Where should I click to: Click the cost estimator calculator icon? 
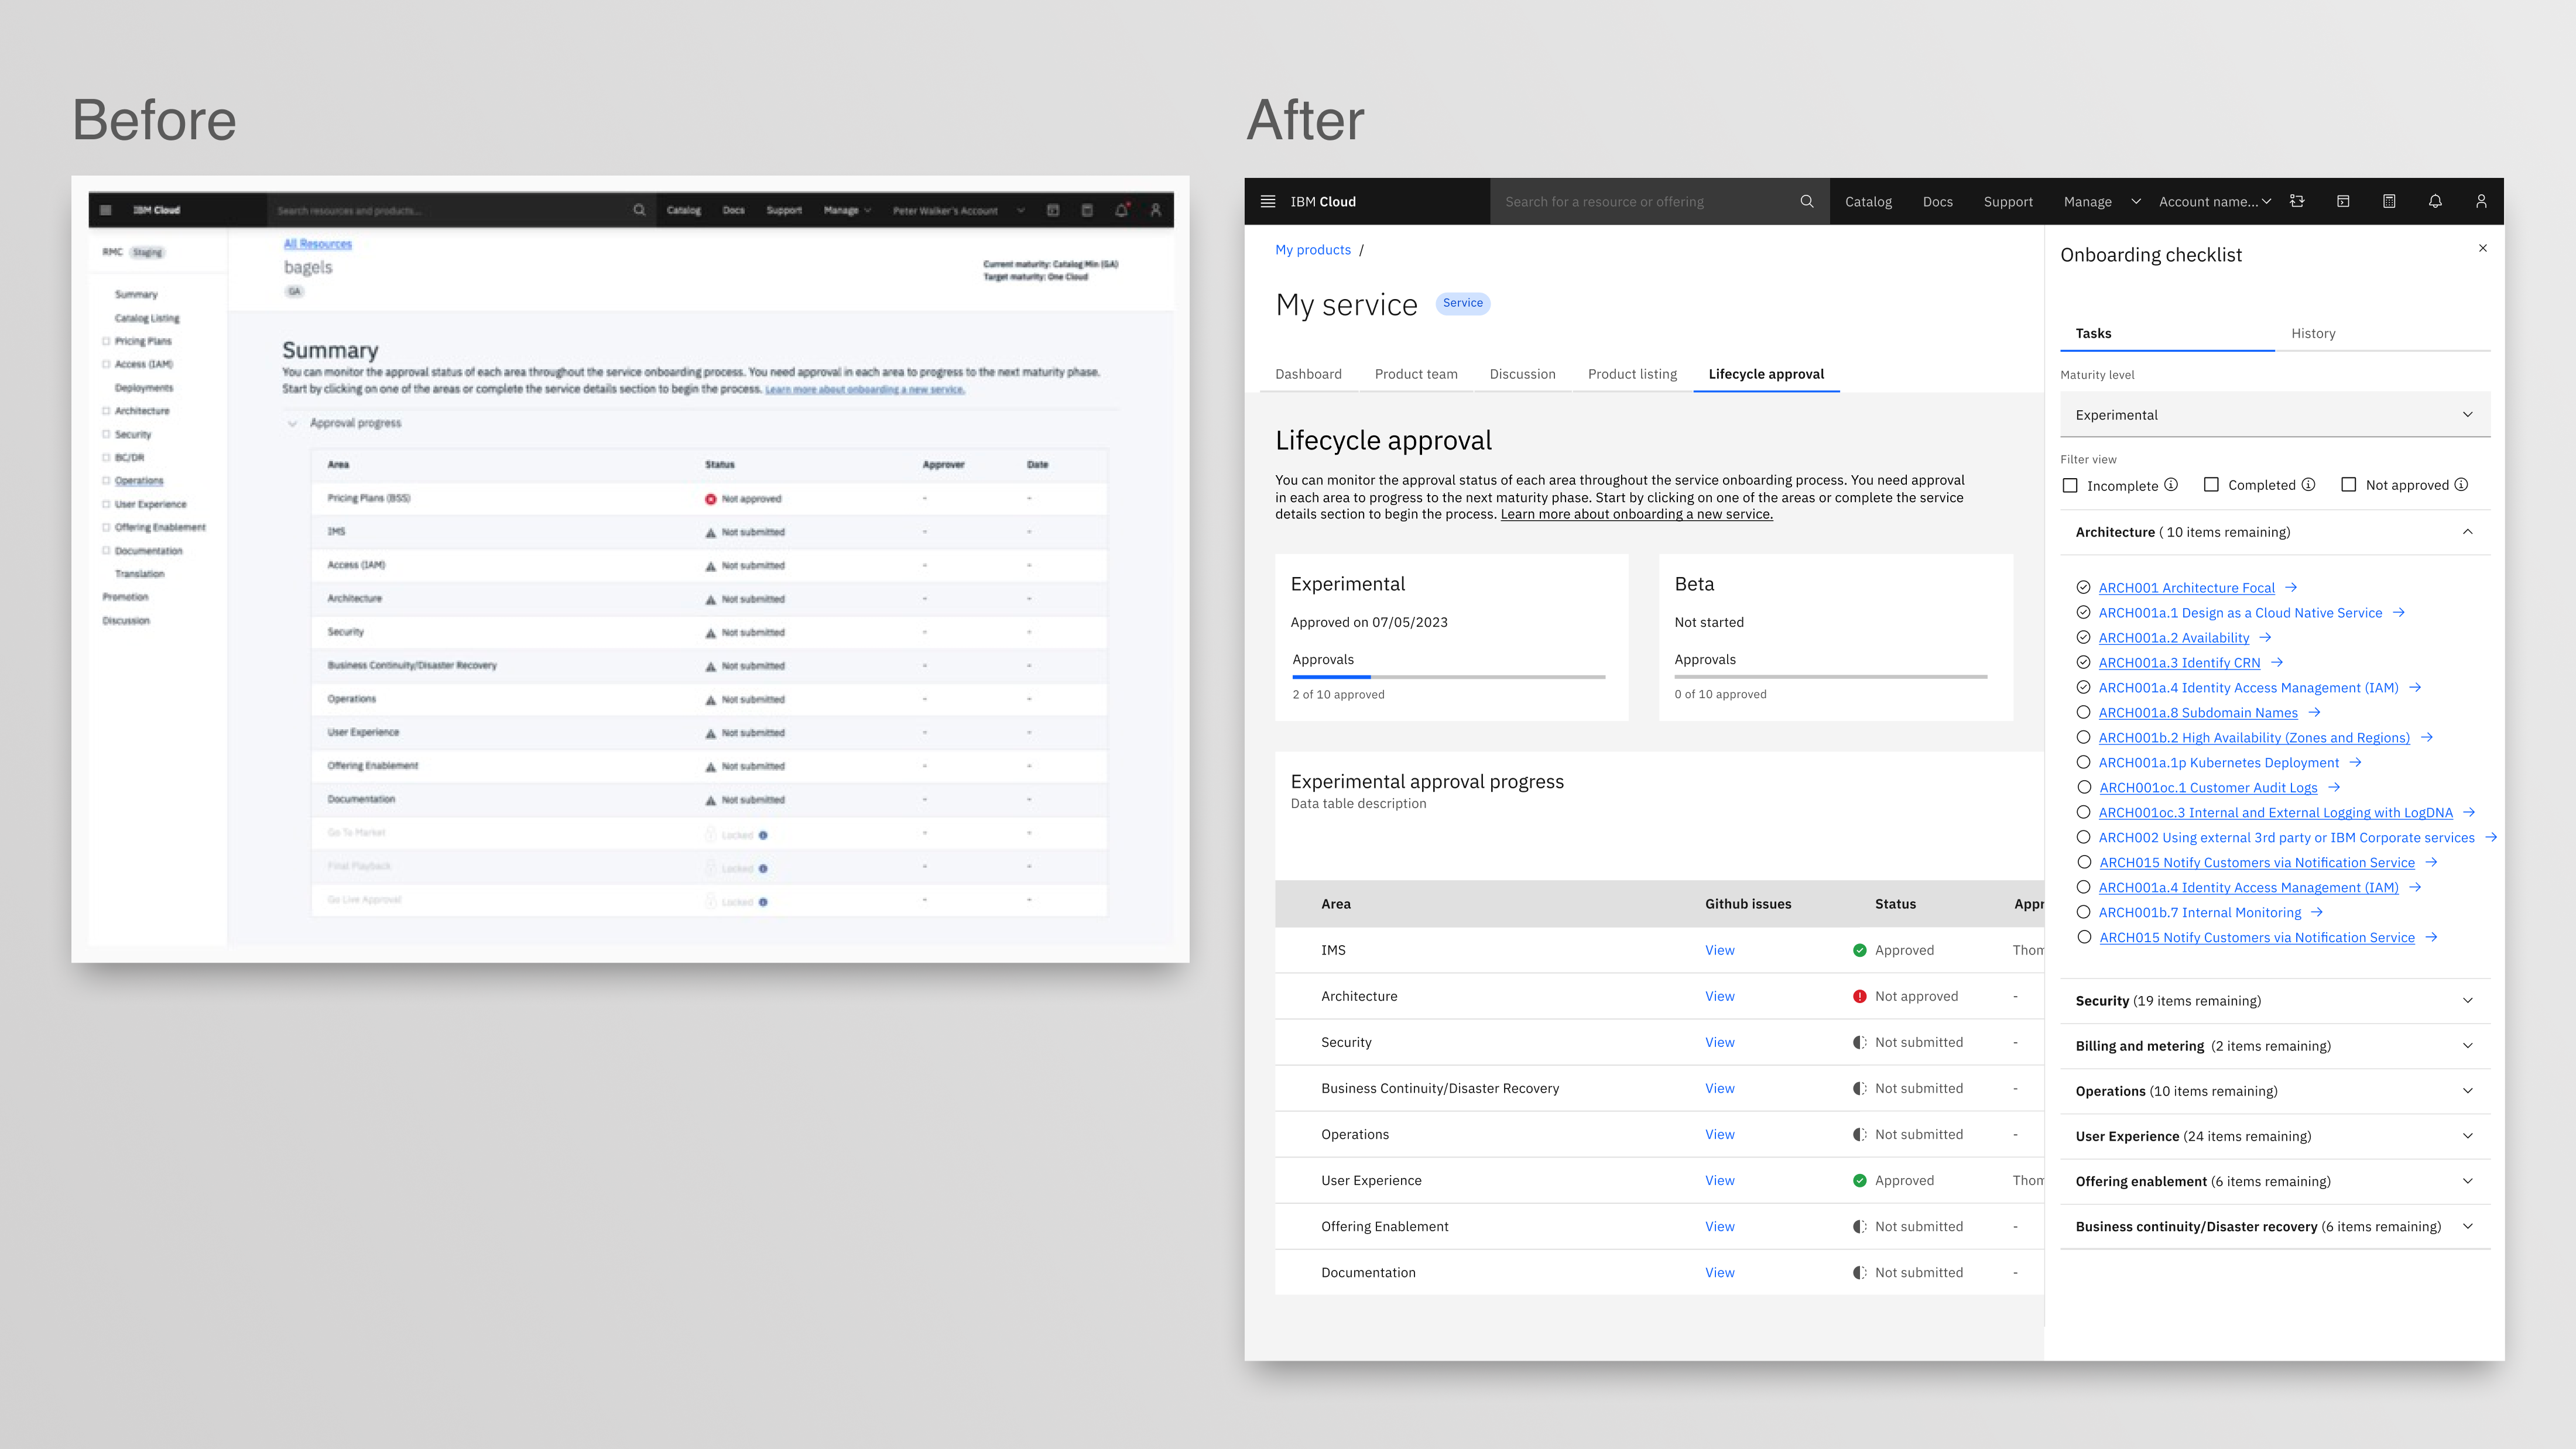(x=2389, y=202)
